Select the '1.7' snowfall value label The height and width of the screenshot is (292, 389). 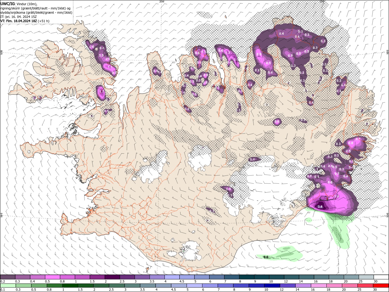pos(102,92)
